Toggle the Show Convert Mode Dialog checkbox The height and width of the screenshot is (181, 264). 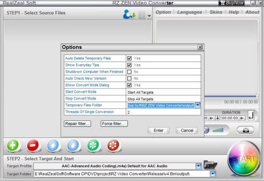tap(129, 85)
